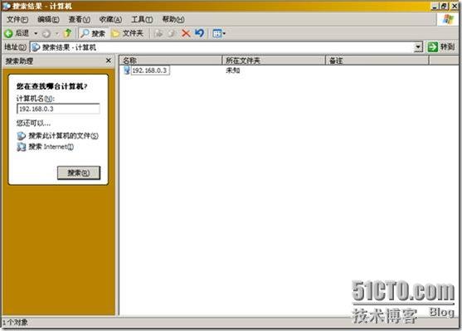Close the Search Assistant (搜索助理) pane
The image size is (462, 331).
[109, 61]
